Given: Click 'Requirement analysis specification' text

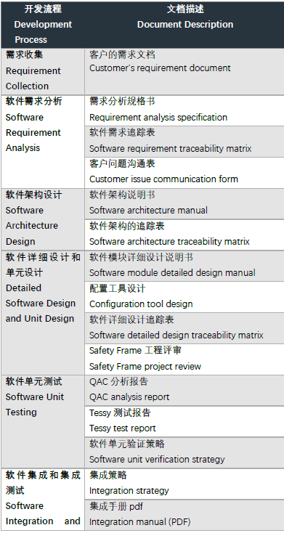Looking at the screenshot, I should tap(158, 118).
